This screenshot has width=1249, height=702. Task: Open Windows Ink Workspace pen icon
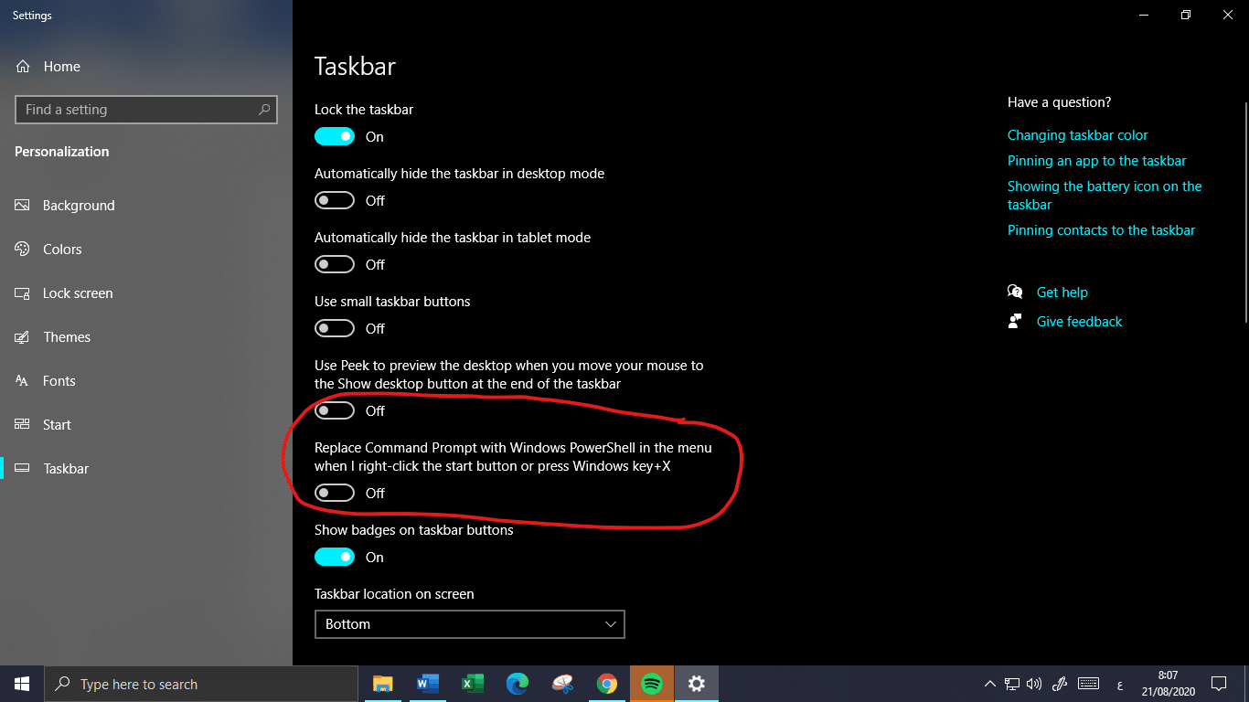pyautogui.click(x=1061, y=684)
